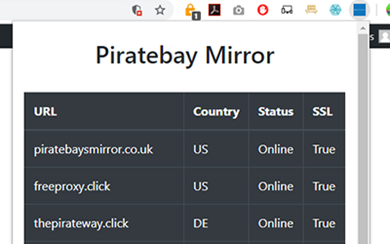The image size is (390, 244).
Task: Click the popup vertical scrollbar thumb
Action: coord(363,138)
